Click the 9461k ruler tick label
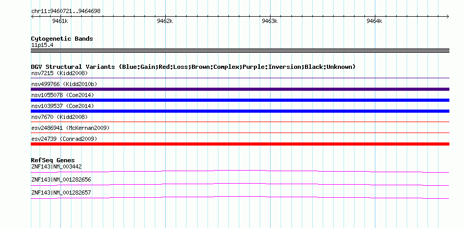 [x=60, y=21]
